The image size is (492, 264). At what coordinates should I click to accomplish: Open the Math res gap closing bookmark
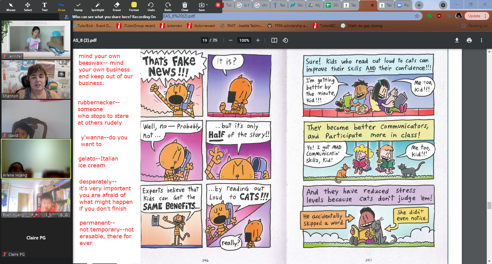click(x=362, y=26)
